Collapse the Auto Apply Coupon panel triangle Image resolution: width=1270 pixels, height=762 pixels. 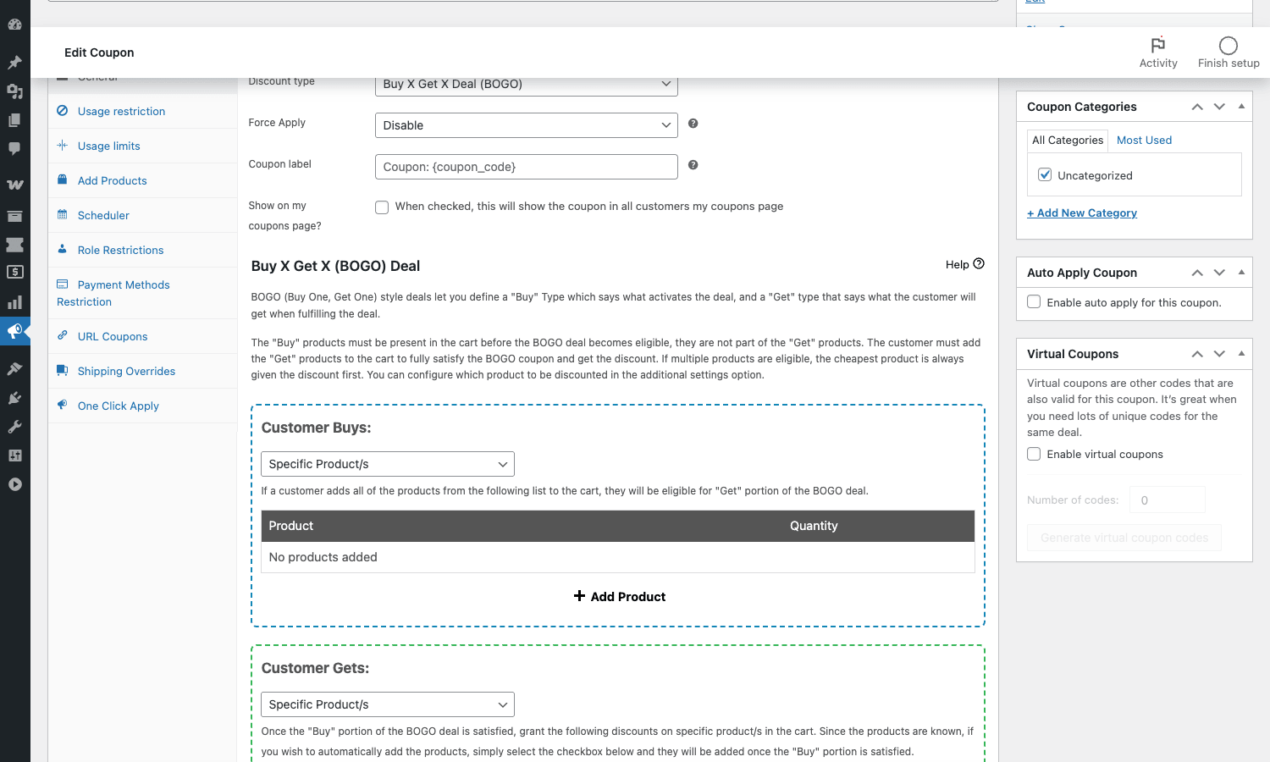pyautogui.click(x=1241, y=273)
